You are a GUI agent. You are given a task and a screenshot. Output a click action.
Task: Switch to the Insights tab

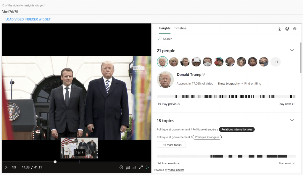pos(165,28)
